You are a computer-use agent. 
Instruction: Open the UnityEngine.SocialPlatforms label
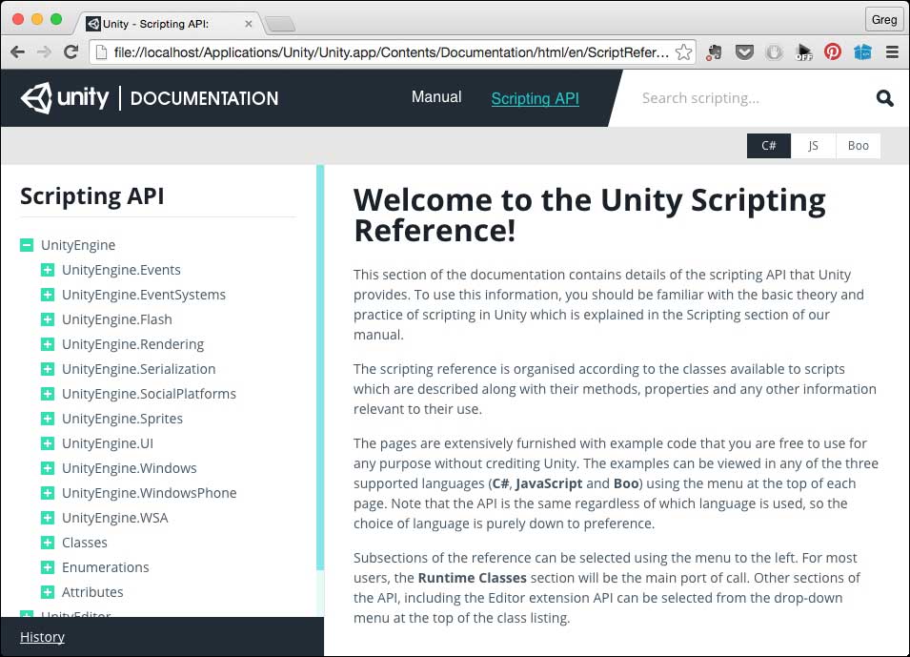click(x=150, y=394)
